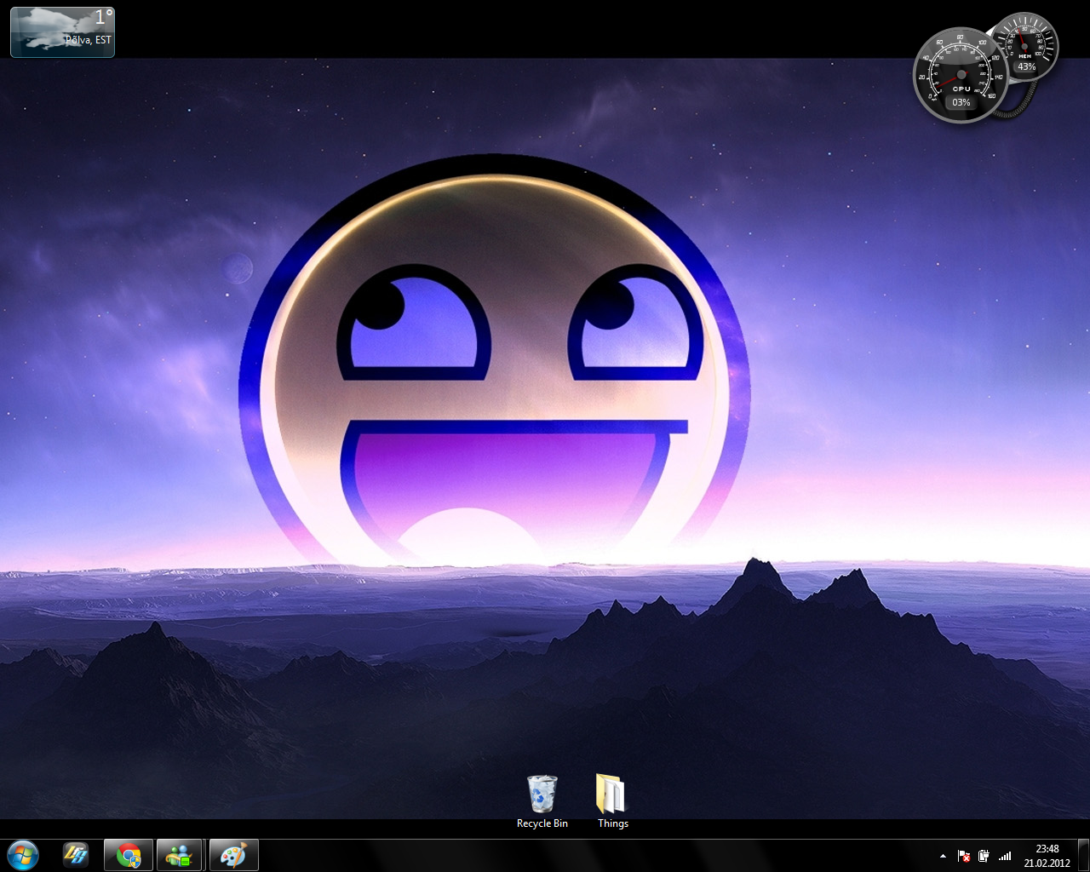Switch to the Paint taskbar button
The image size is (1090, 872).
click(x=233, y=855)
